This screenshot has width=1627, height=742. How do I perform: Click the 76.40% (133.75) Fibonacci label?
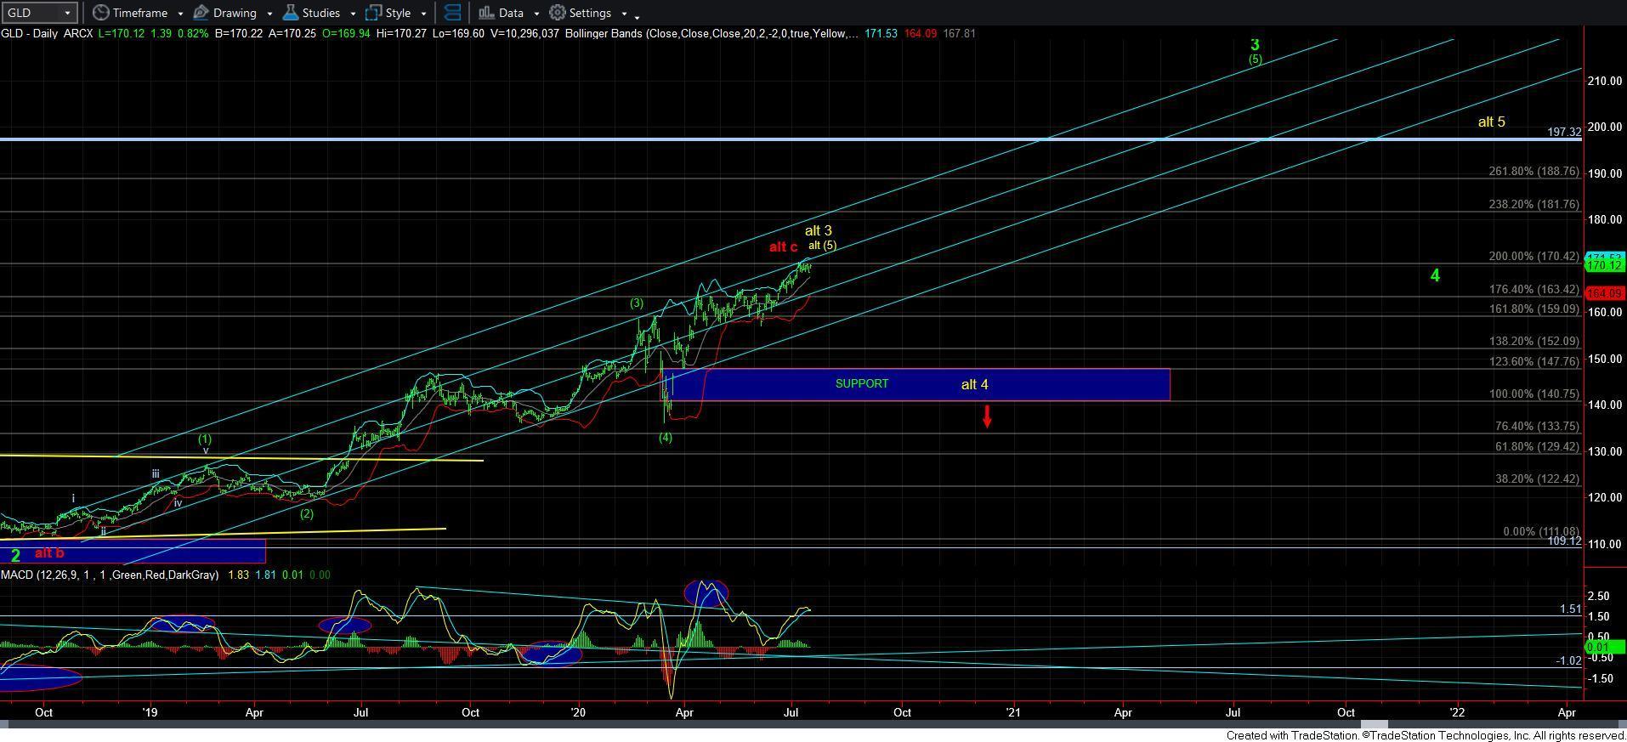pos(1537,427)
